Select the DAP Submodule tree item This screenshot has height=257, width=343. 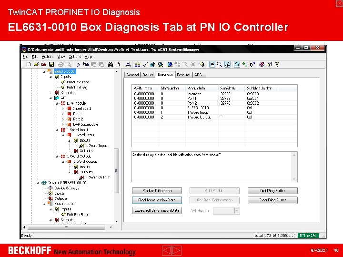click(x=86, y=124)
